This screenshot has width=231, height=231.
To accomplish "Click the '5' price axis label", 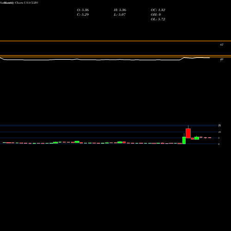I will [219, 138].
